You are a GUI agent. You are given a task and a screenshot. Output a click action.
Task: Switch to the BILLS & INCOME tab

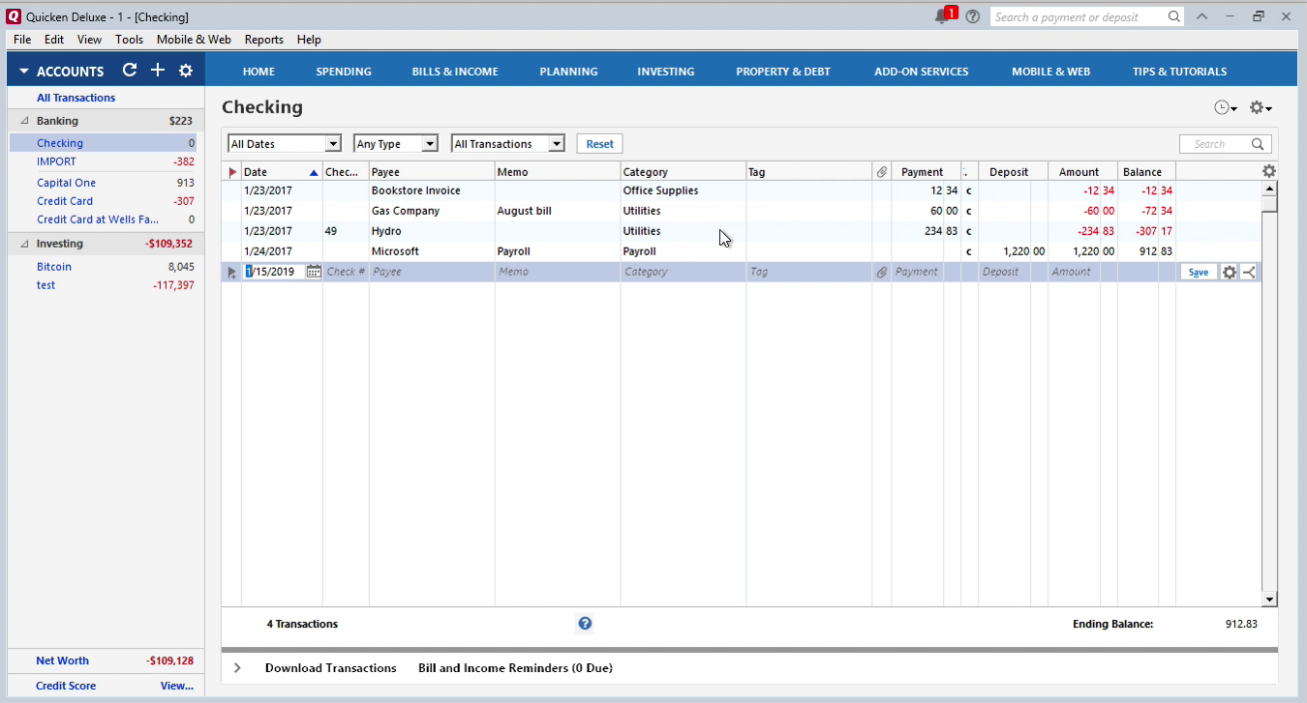pyautogui.click(x=455, y=72)
